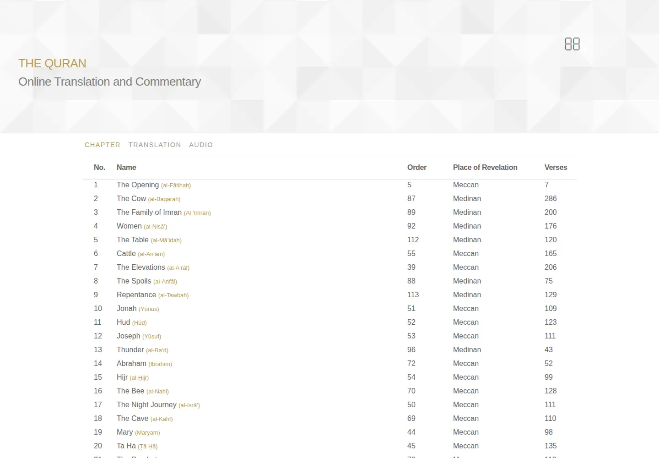Open chapter Repentance (al-Tawbah)
Viewport: 659px width, 458px height.
153,295
